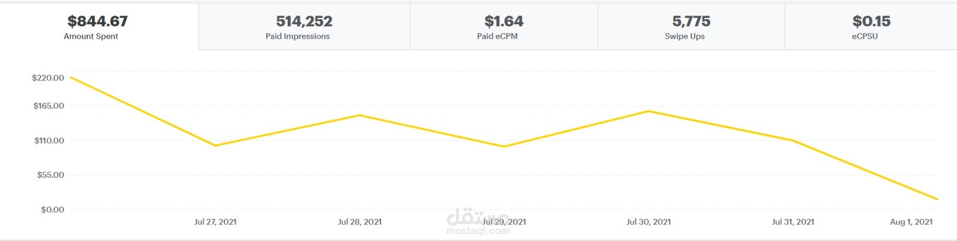Click the 514,252 impressions figure

pos(304,21)
